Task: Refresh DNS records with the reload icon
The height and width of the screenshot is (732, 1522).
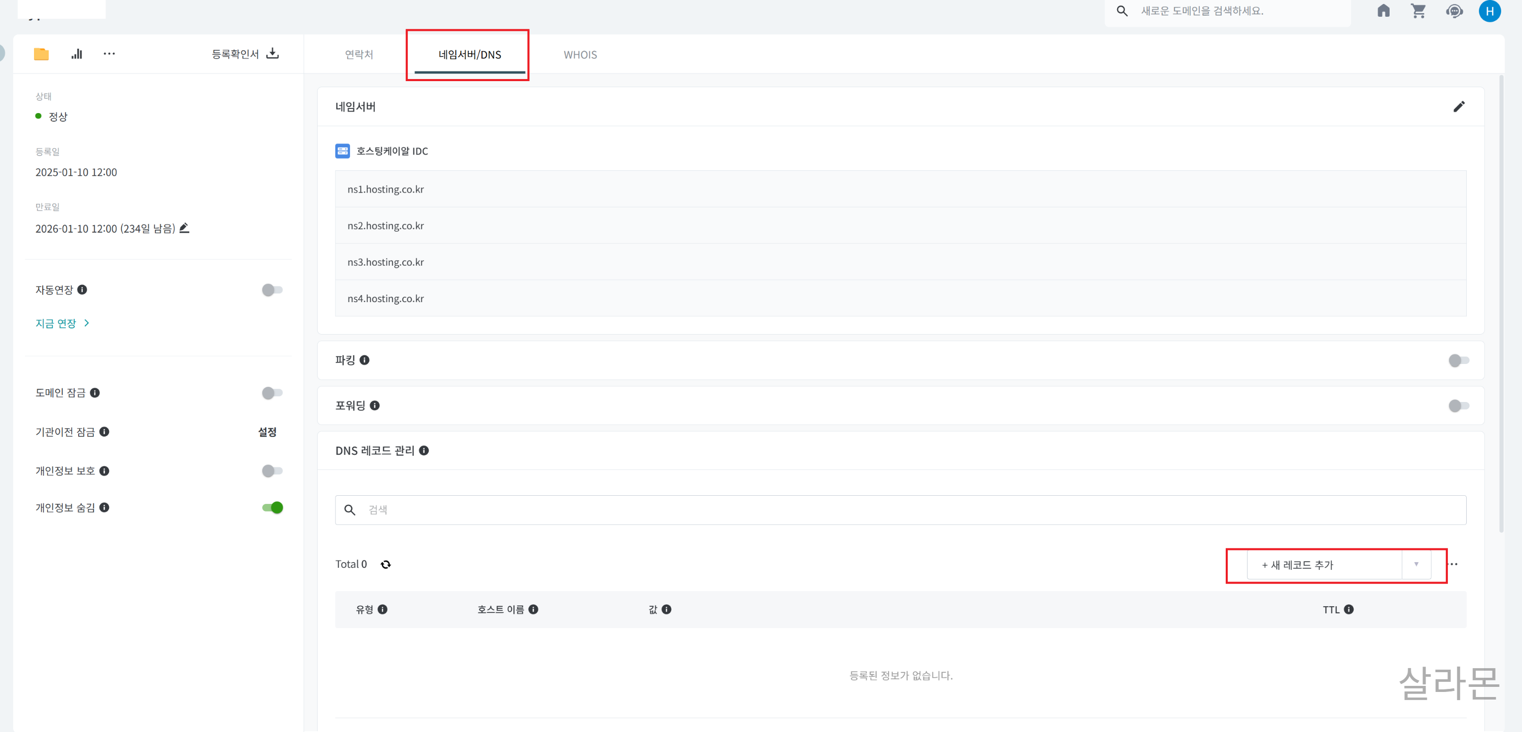Action: click(386, 564)
